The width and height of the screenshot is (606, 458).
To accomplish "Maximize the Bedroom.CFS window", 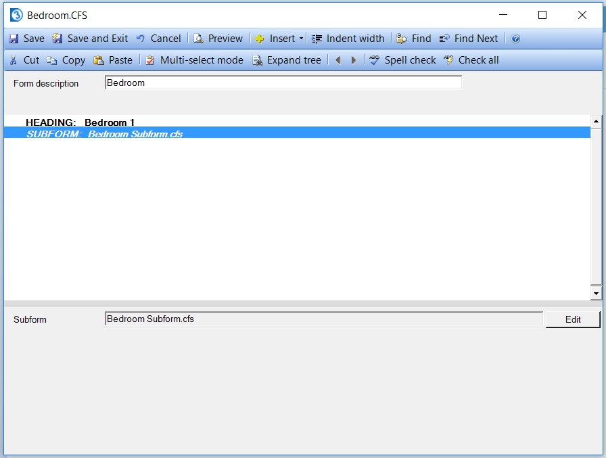I will (542, 15).
